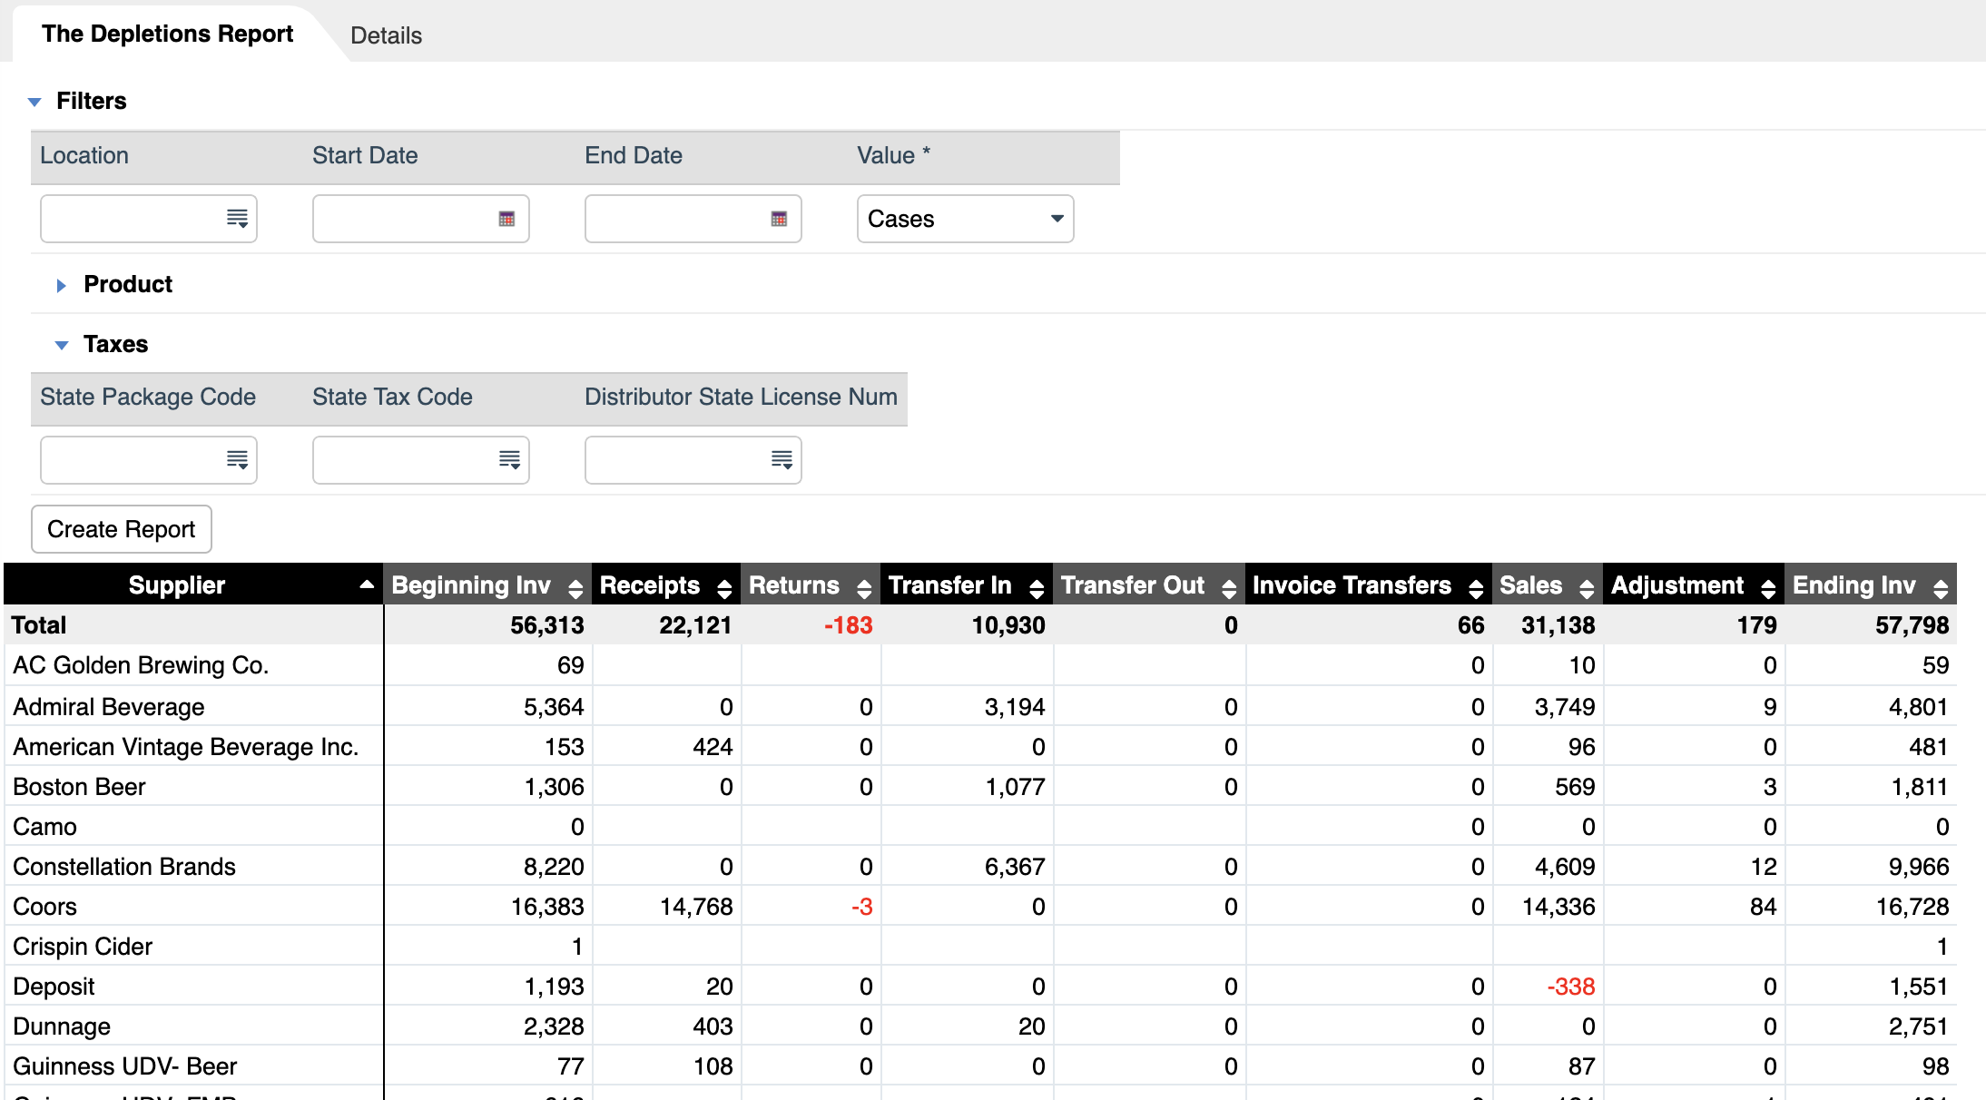1986x1100 pixels.
Task: Select the Guinness UDV- Beer row
Action: coord(980,1066)
